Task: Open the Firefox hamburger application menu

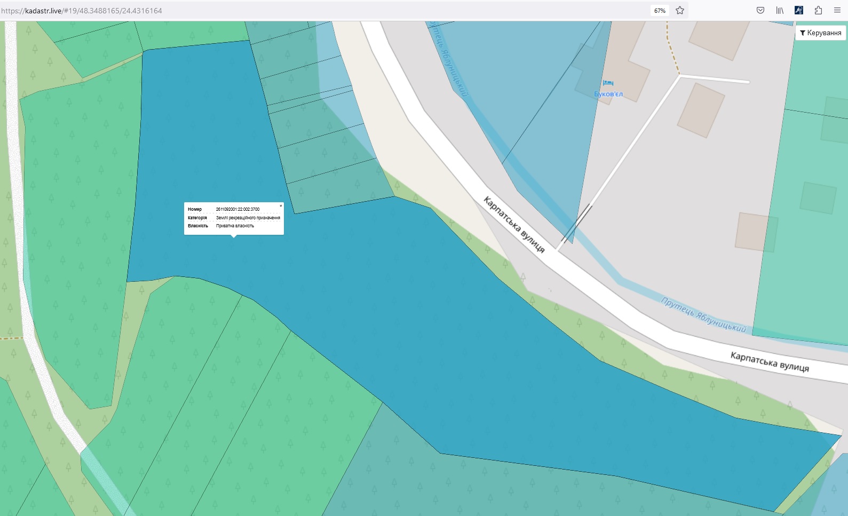Action: [837, 10]
